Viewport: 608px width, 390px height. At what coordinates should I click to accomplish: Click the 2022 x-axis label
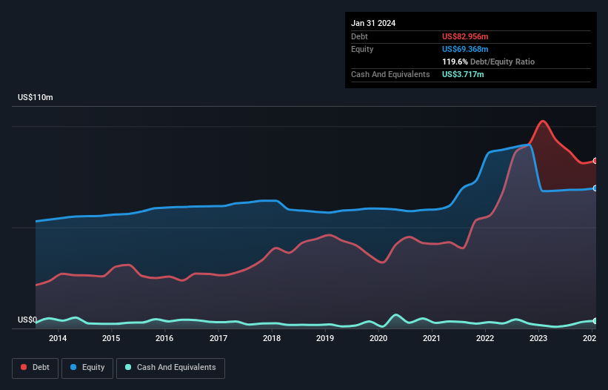pos(485,338)
